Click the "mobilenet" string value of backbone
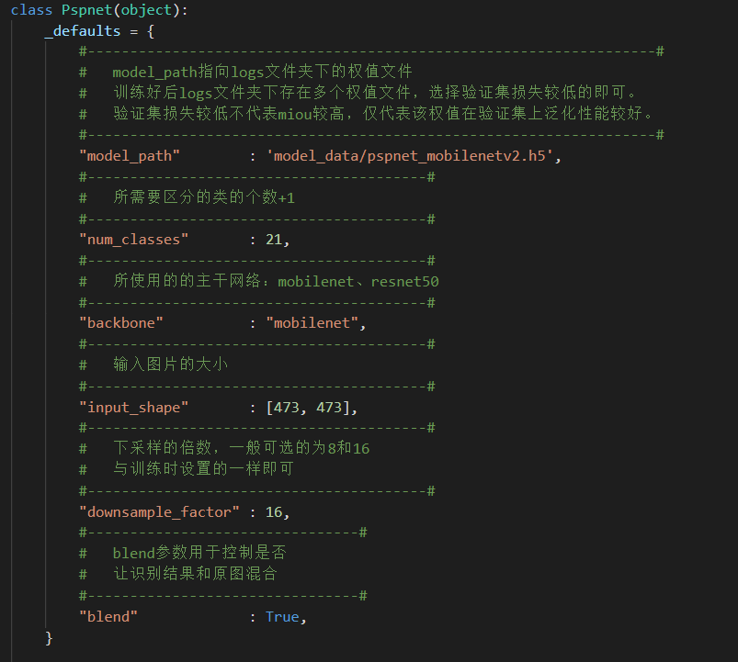 coord(312,323)
